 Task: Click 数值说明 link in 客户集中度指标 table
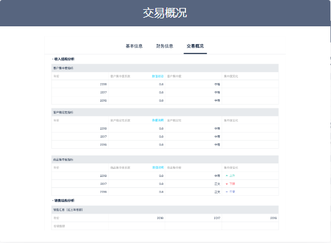click(x=158, y=77)
